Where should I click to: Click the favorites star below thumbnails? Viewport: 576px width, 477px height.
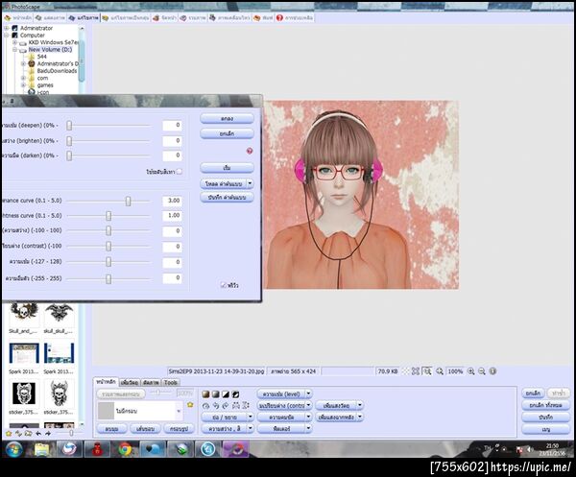click(x=8, y=434)
